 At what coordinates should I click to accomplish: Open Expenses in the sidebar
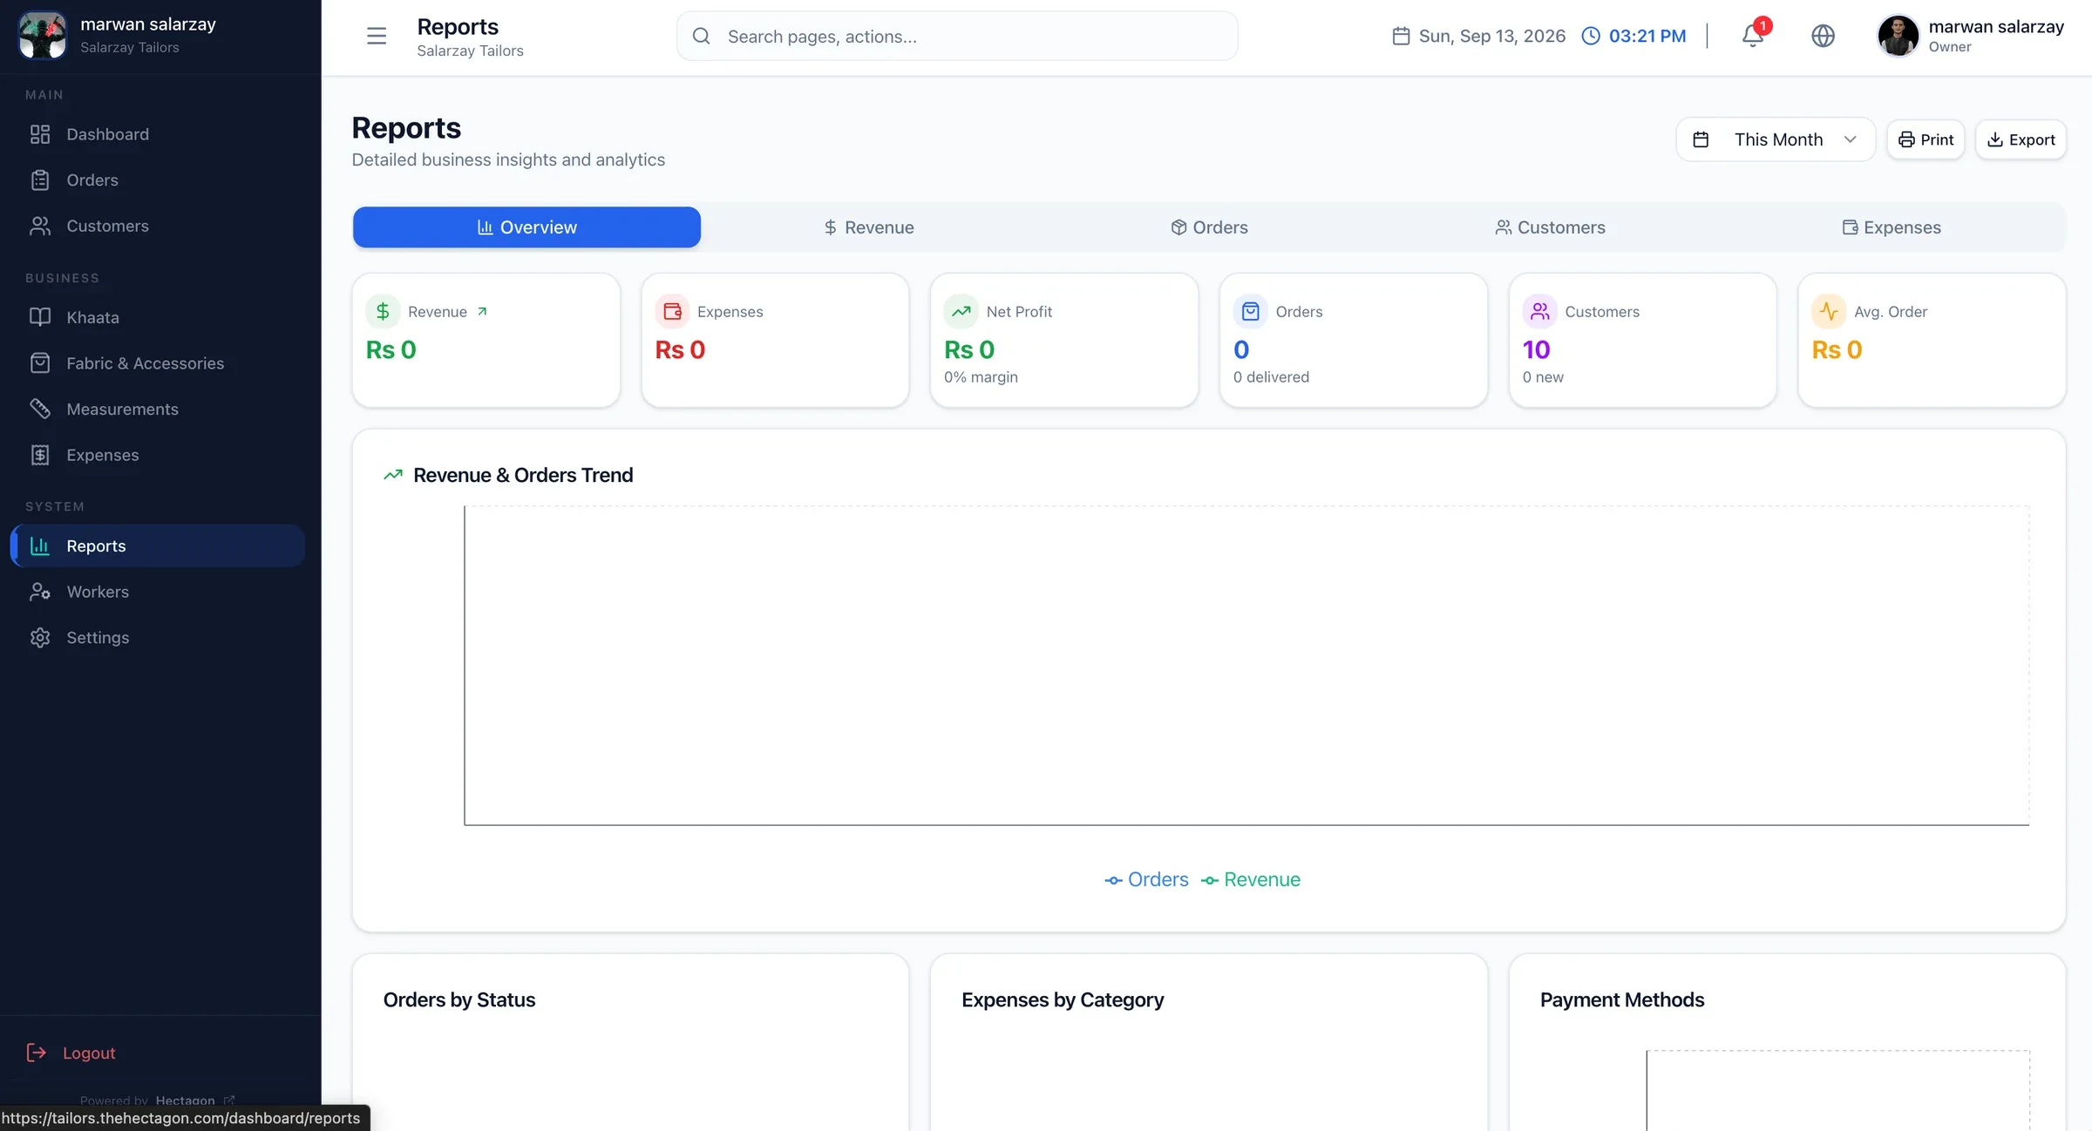point(158,455)
